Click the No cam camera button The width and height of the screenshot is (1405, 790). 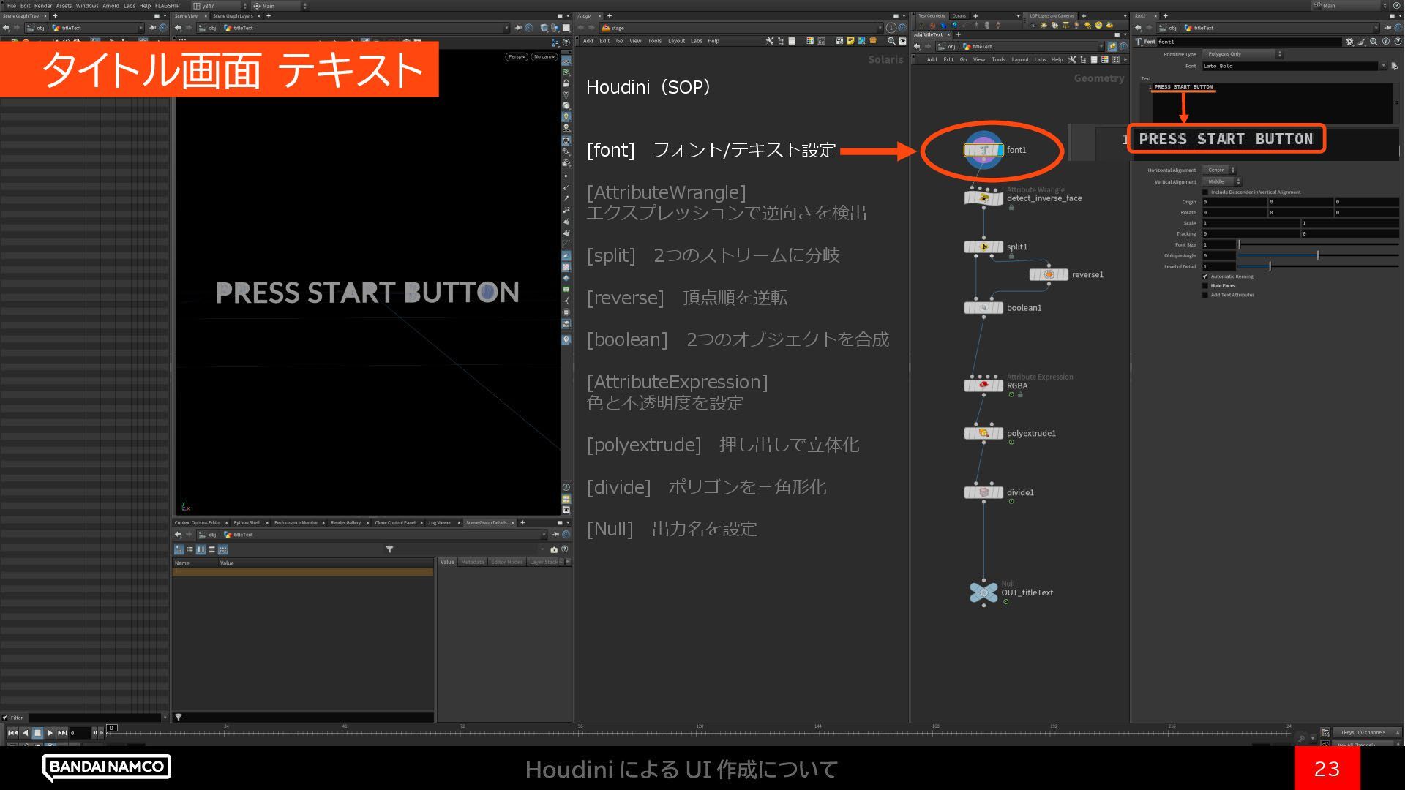coord(544,56)
